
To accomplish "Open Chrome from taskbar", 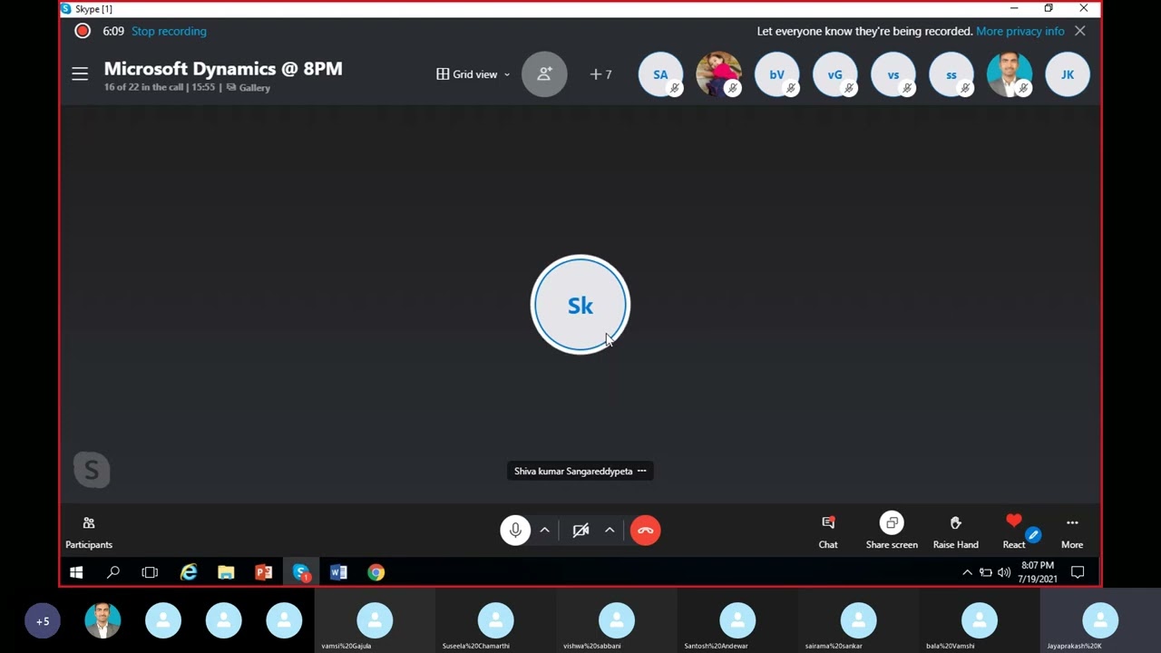I will (x=376, y=572).
